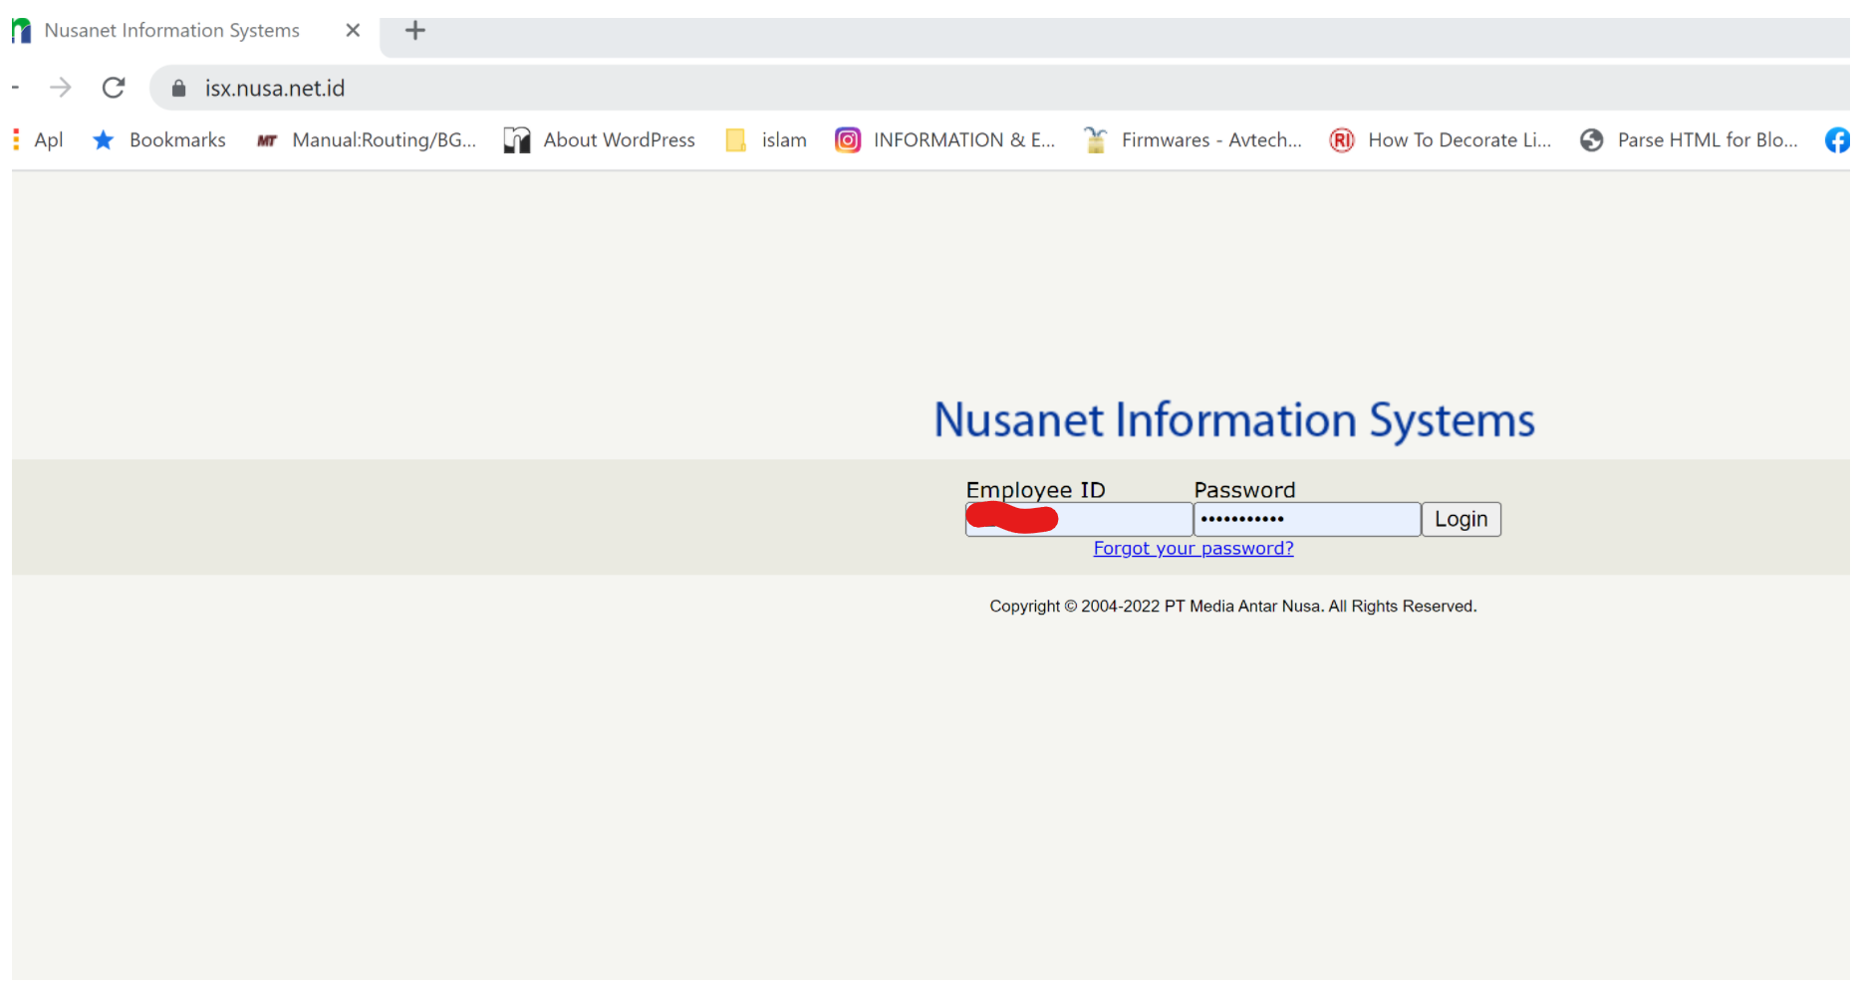
Task: Focus the Password input field
Action: click(1307, 519)
